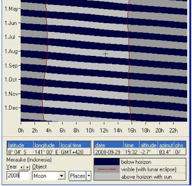Click the Merauke (Indonesia) place label
192x186 pixels.
[x=29, y=160]
